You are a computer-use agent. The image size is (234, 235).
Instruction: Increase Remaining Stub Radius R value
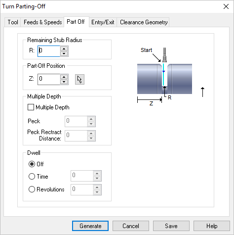point(64,48)
